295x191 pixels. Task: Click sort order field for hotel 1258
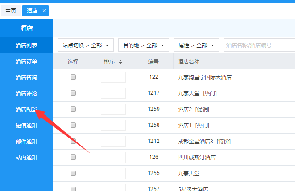tap(113, 125)
